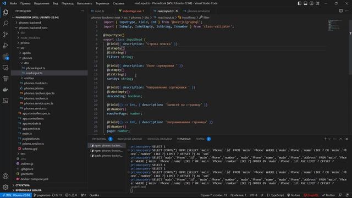Open the Manage gear in activity bar
Image resolution: width=352 pixels, height=198 pixels.
pos(5,187)
